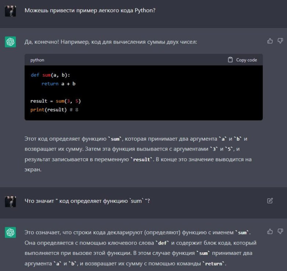Click the user avatar beside the Python question
The image size is (287, 271).
[x=10, y=11]
